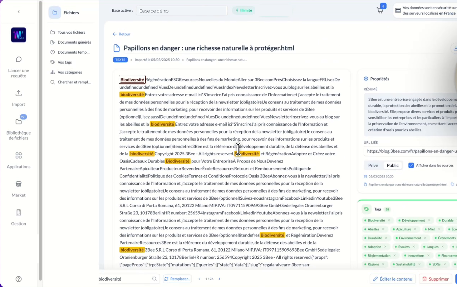The height and width of the screenshot is (287, 457).
Task: Click the Importé le 05/03/2025 10:30 text
Action: click(157, 60)
